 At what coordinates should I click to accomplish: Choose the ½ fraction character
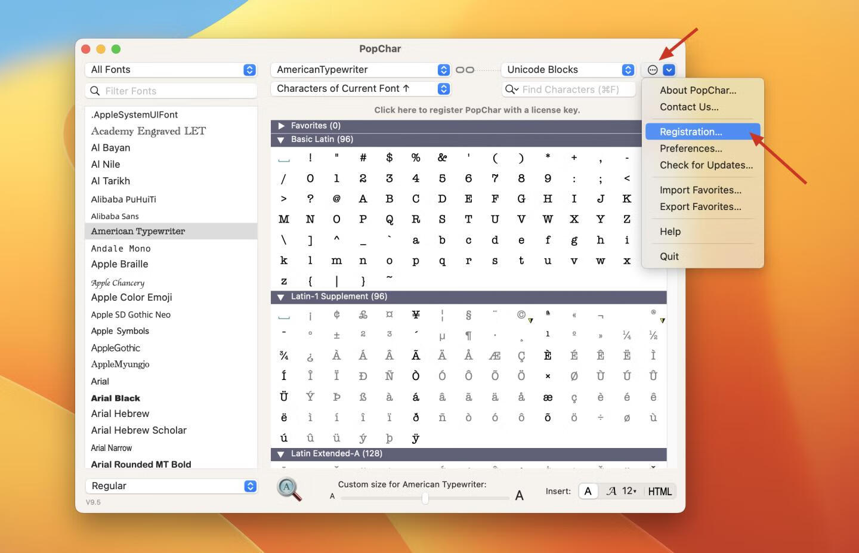(653, 335)
